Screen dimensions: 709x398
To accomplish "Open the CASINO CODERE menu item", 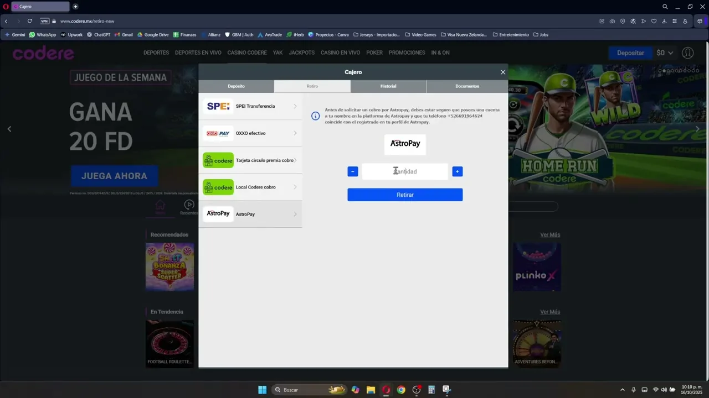I will (x=247, y=53).
